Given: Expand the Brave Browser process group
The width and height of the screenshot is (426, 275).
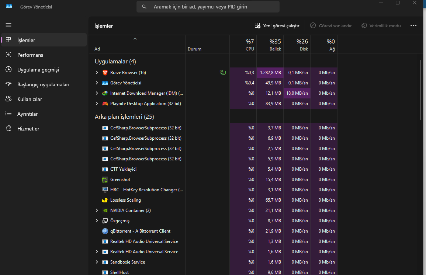Looking at the screenshot, I should pyautogui.click(x=97, y=73).
